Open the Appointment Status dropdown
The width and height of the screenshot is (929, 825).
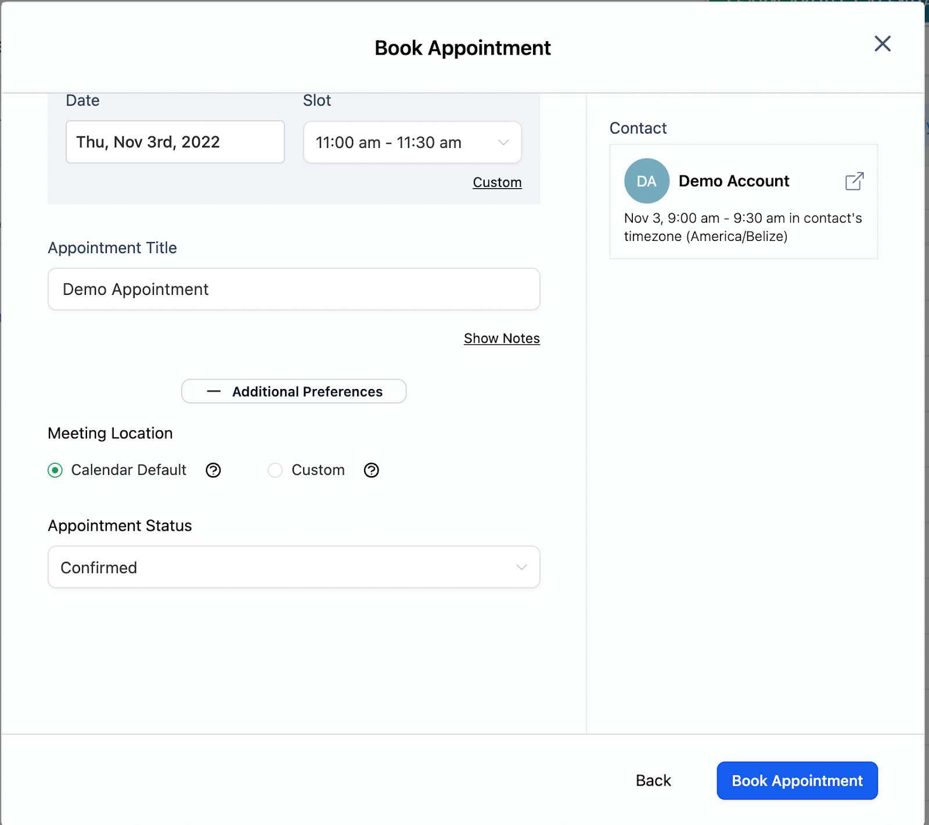(x=294, y=567)
